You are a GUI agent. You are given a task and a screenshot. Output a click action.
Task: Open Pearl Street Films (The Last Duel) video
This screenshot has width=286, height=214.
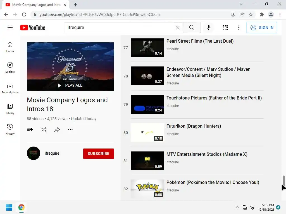(x=200, y=41)
